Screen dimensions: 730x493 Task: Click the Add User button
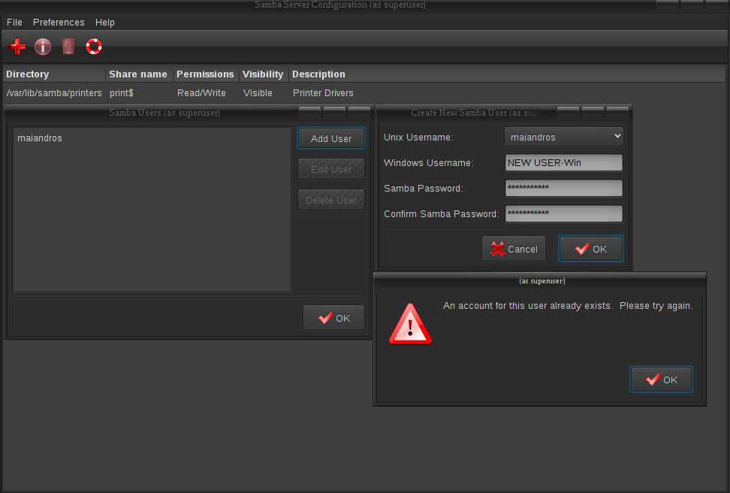(331, 138)
